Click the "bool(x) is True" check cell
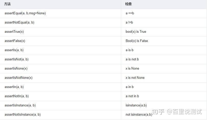 tap(136, 31)
